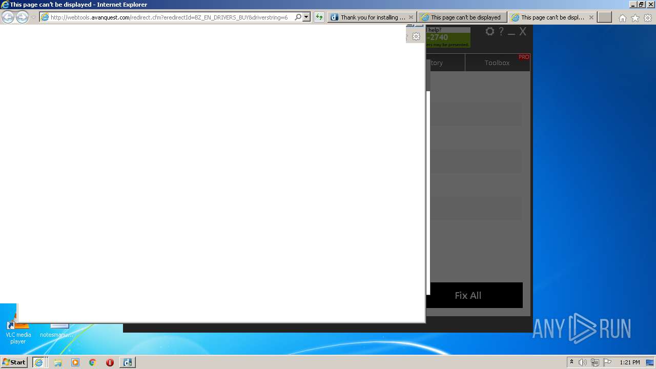Click the driver app 'd' taskbar button
656x369 pixels.
[x=128, y=362]
